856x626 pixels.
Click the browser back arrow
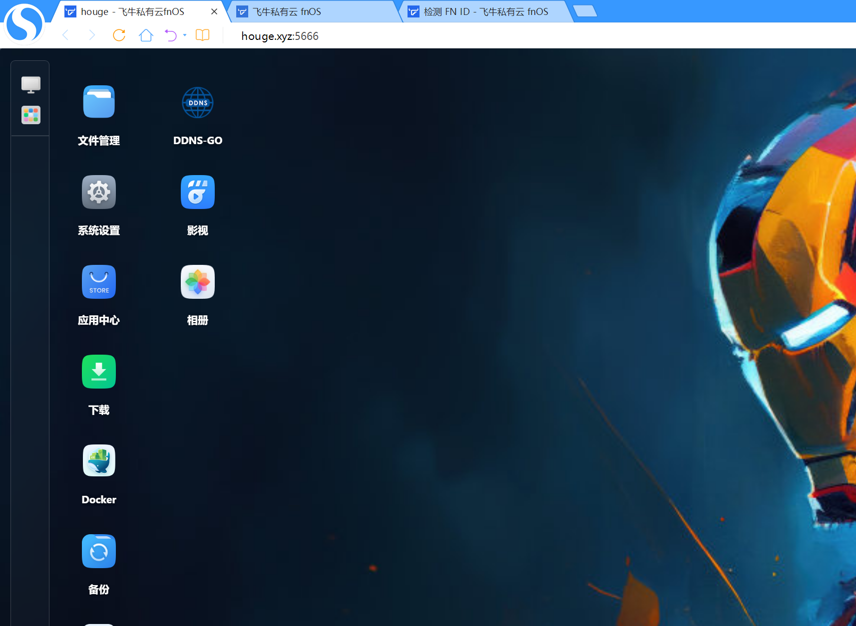coord(65,35)
